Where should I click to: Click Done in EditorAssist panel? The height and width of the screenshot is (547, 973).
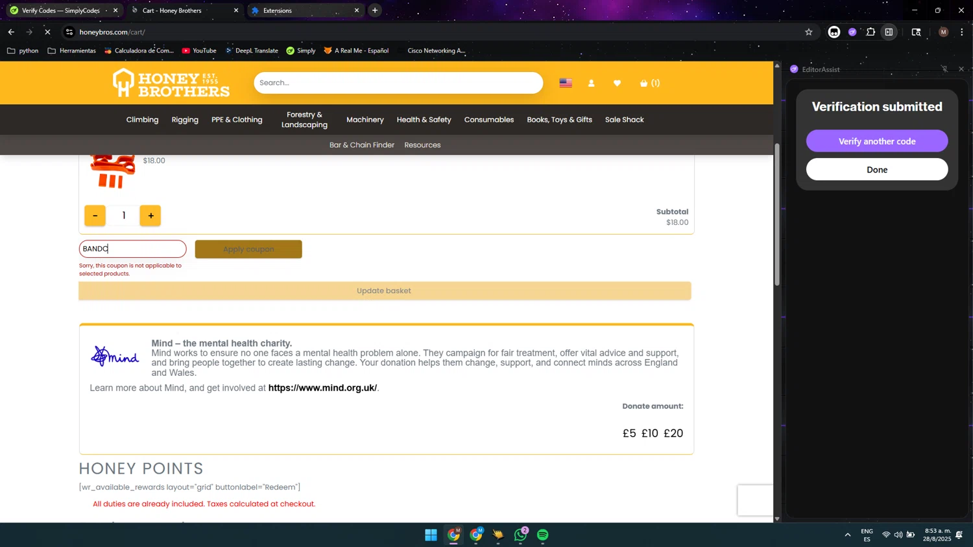coord(877,170)
